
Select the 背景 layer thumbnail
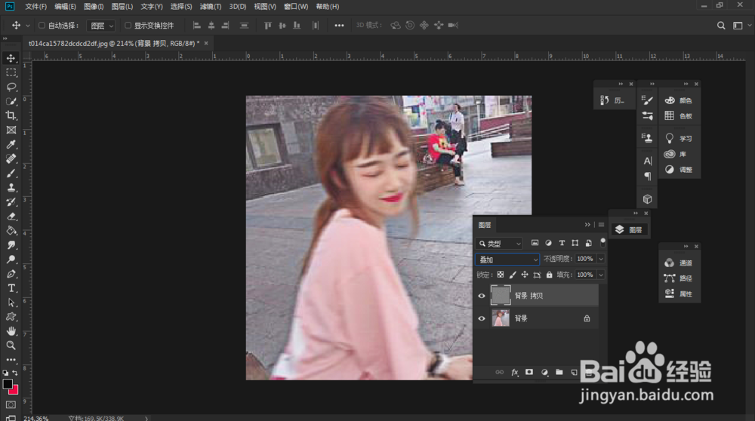click(x=501, y=318)
